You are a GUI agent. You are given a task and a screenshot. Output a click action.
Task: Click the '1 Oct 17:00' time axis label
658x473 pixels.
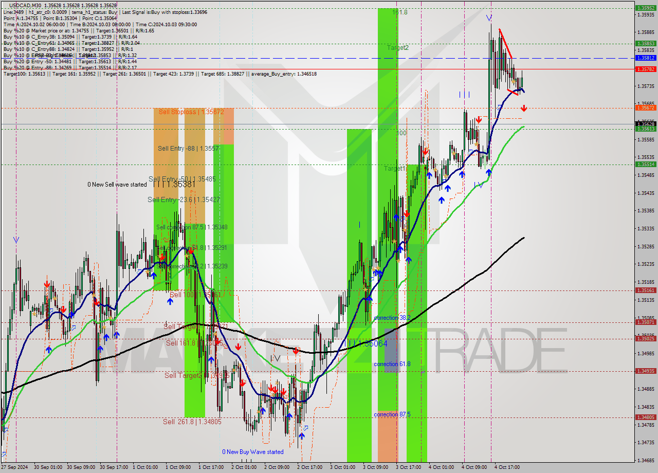[212, 467]
